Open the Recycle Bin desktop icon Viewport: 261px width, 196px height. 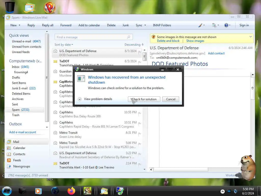click(10, 7)
